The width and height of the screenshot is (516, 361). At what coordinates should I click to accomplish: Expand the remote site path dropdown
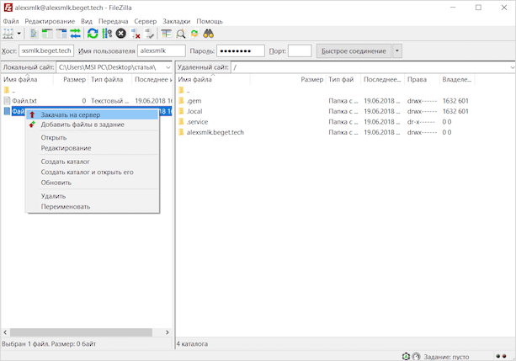(x=511, y=67)
